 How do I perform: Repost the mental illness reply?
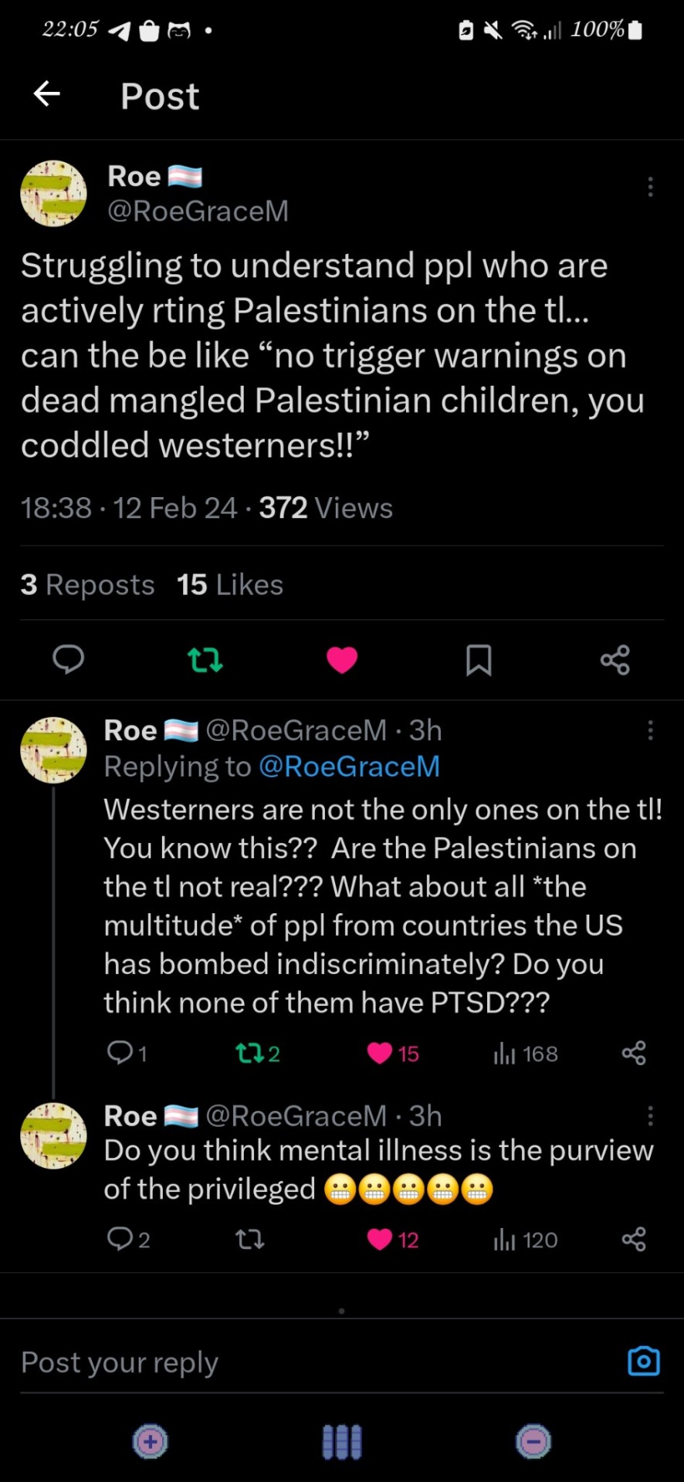(249, 1240)
